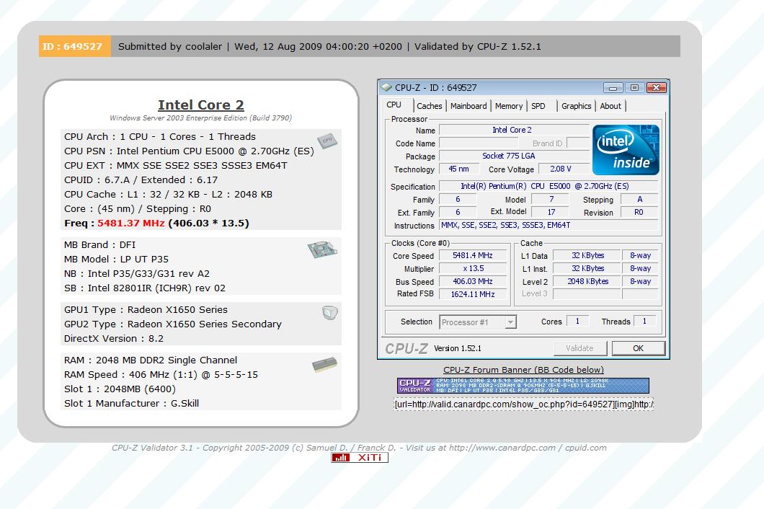The width and height of the screenshot is (764, 509).
Task: Click the Intel inside logo
Action: click(x=626, y=150)
